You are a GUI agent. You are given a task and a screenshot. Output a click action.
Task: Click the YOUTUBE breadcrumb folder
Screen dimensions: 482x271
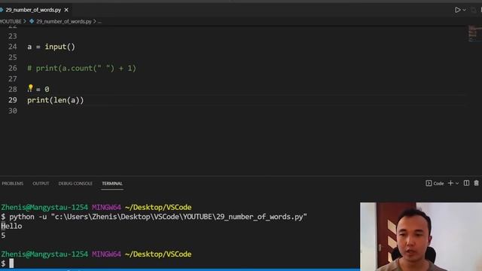[11, 22]
